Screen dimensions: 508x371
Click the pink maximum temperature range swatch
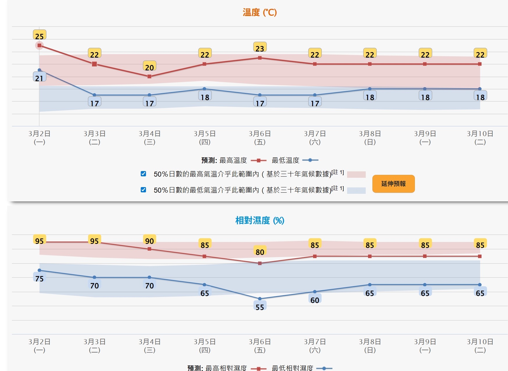(x=356, y=175)
